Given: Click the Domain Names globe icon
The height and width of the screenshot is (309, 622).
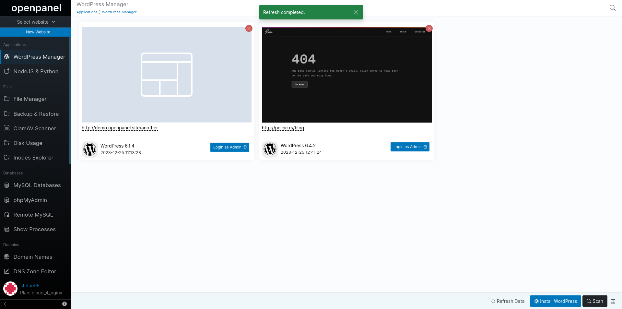Looking at the screenshot, I should (6, 257).
